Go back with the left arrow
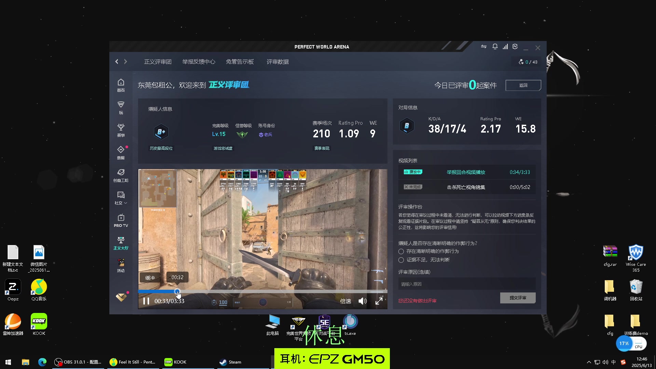Image resolution: width=656 pixels, height=369 pixels. pos(117,61)
